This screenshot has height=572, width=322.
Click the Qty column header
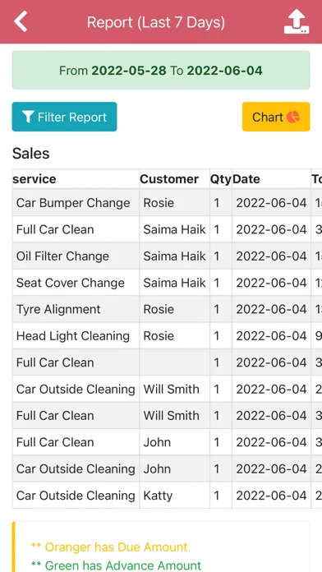point(221,179)
